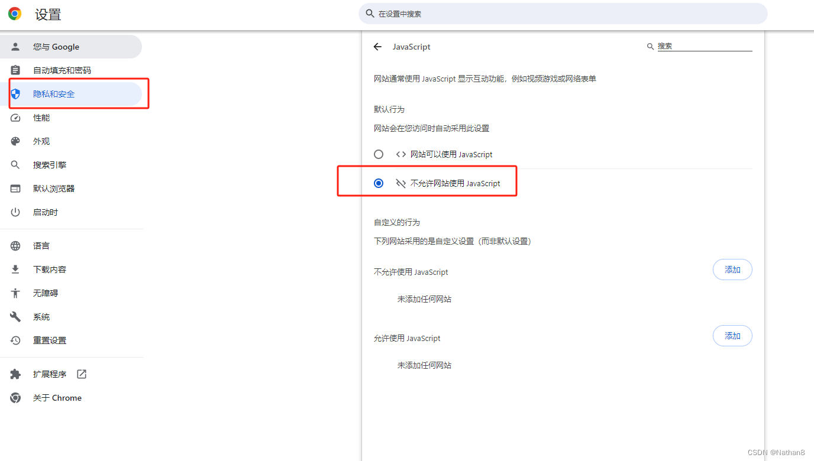Select the 网站可以使用 JavaScript radio button
814x461 pixels.
379,154
